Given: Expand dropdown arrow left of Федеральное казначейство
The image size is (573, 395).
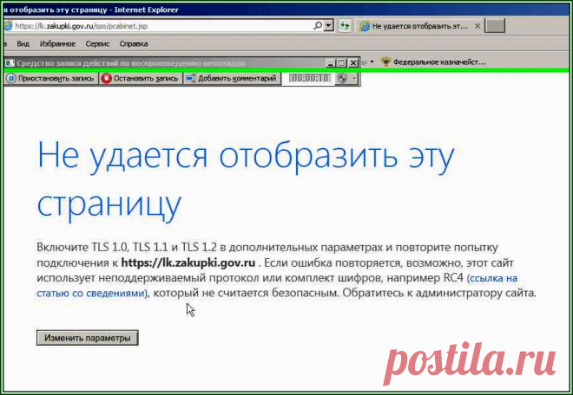Looking at the screenshot, I should pyautogui.click(x=372, y=62).
